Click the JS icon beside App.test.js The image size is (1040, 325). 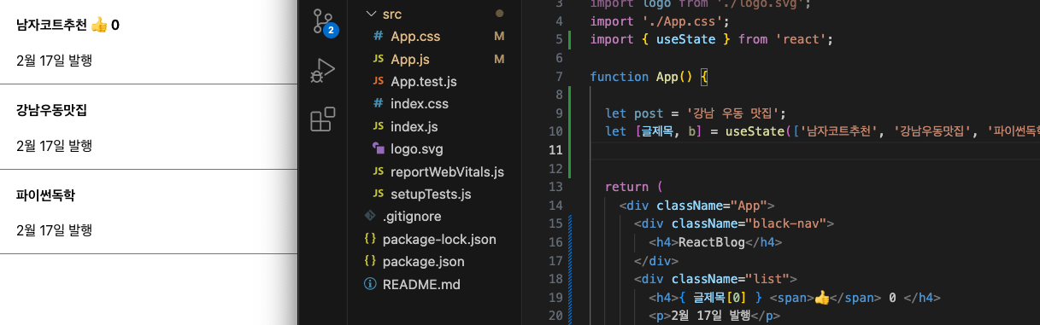(x=378, y=81)
